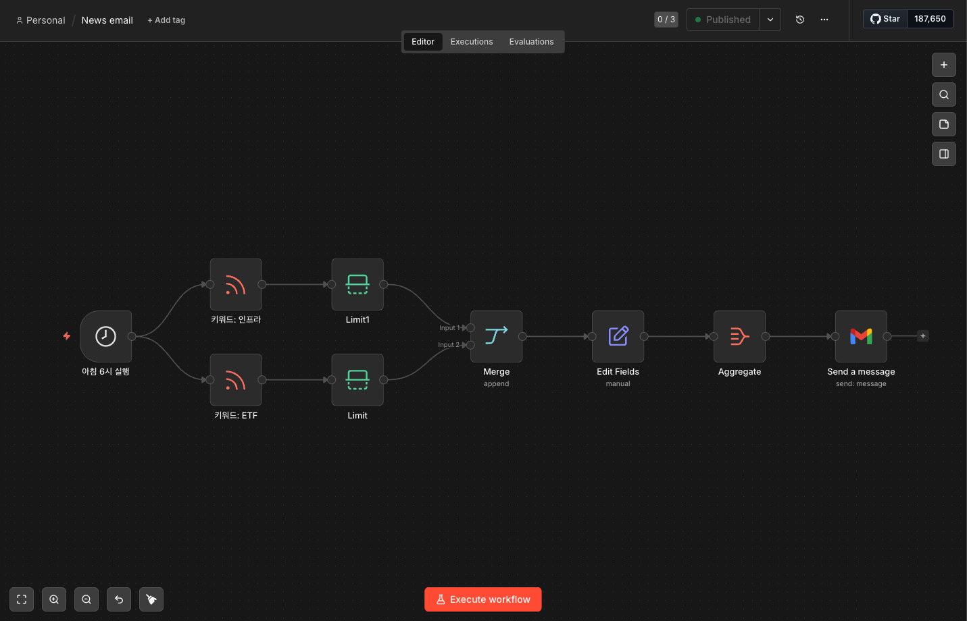Click the red trigger lightning bolt
The width and height of the screenshot is (967, 621).
pos(67,336)
